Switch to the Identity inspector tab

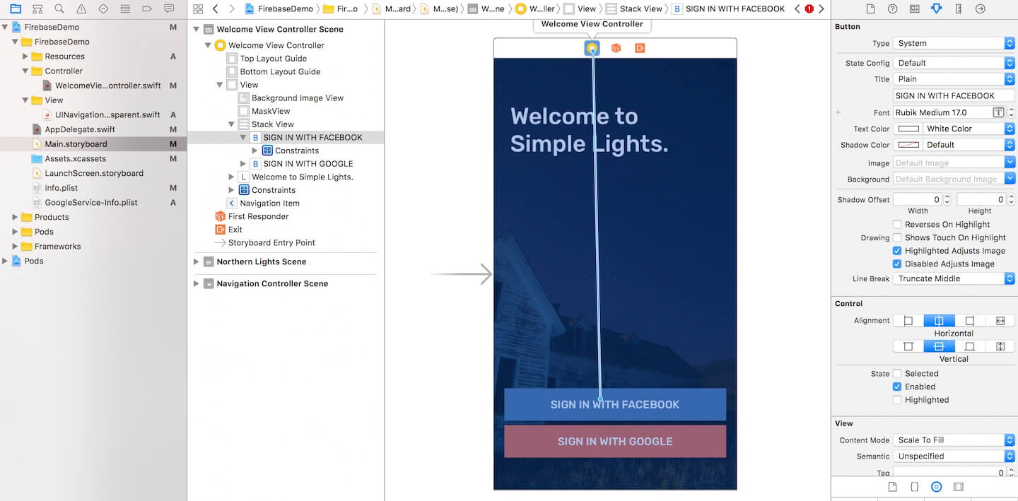[x=914, y=8]
